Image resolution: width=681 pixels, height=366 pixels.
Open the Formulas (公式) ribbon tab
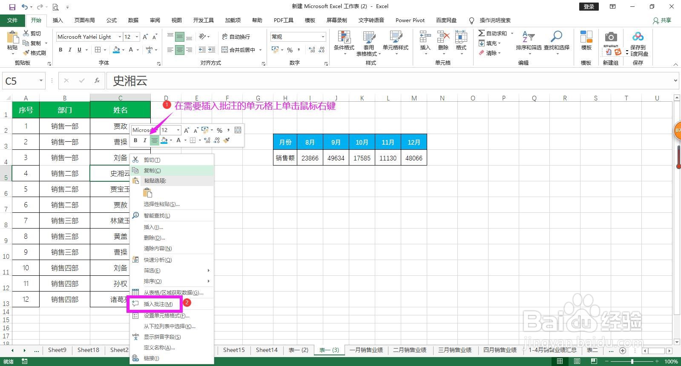111,20
